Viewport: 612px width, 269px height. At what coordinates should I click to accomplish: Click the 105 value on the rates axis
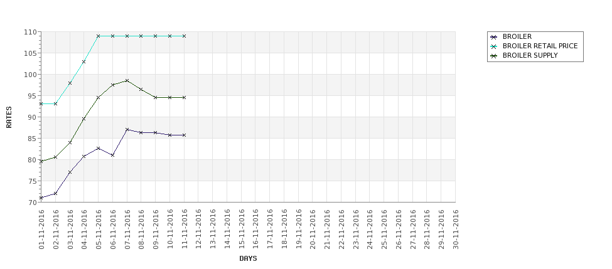[x=32, y=53]
